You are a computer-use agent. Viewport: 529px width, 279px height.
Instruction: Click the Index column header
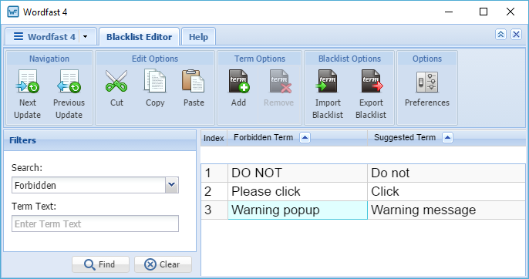click(x=214, y=138)
